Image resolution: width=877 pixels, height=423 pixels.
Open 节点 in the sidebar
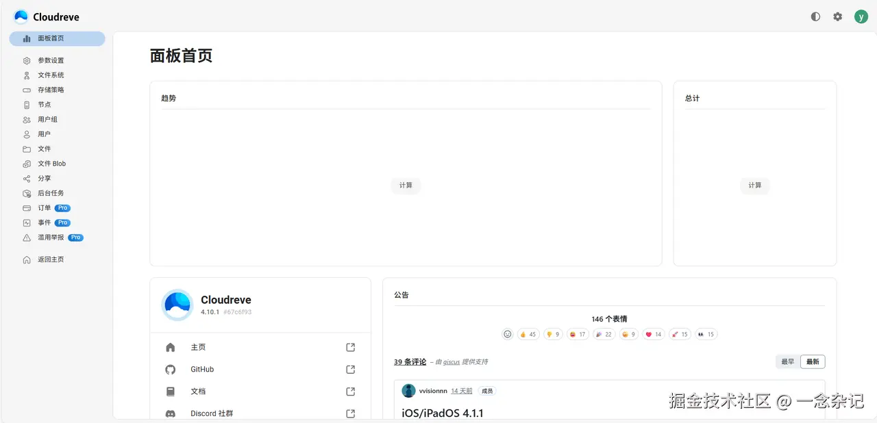point(57,105)
